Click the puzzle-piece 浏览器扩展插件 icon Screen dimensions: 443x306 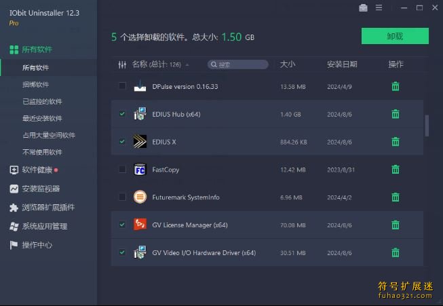click(14, 208)
